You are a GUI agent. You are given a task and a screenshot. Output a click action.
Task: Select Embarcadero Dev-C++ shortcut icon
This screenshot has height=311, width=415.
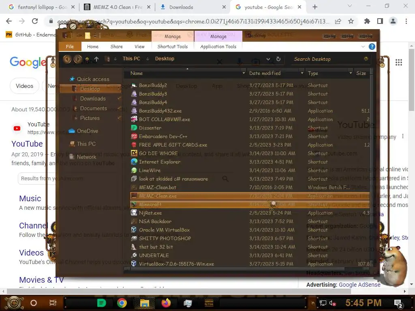[134, 136]
